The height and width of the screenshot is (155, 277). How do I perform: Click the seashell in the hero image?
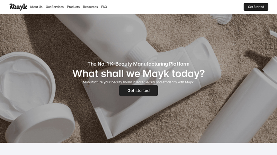[221, 19]
